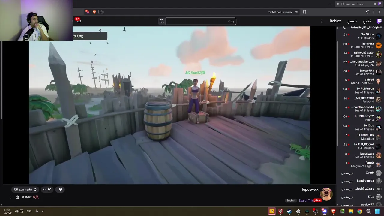Share the stream via share icon

click(x=17, y=197)
